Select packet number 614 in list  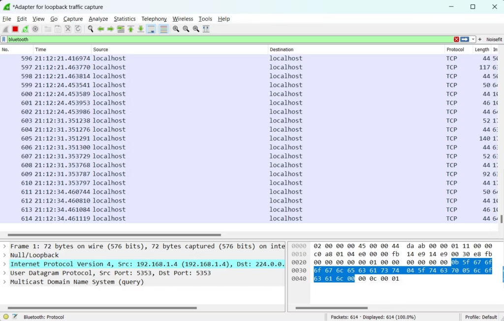coord(148,218)
